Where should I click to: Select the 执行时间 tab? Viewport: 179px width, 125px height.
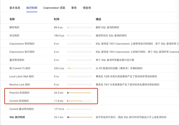coord(32,8)
